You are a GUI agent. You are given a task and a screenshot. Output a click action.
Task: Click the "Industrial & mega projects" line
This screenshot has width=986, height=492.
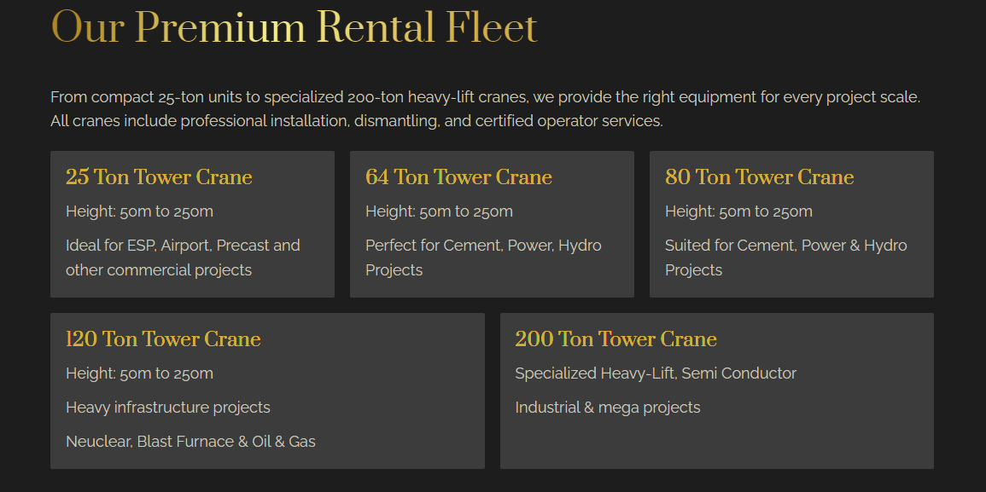tap(607, 408)
